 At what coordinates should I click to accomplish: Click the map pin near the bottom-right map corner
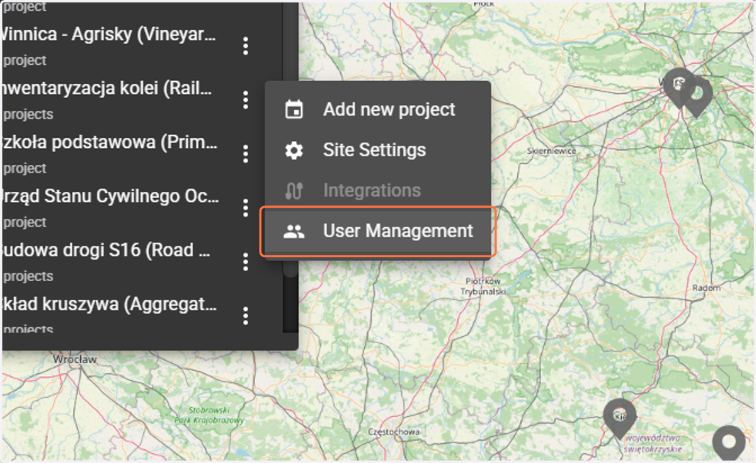[x=728, y=443]
